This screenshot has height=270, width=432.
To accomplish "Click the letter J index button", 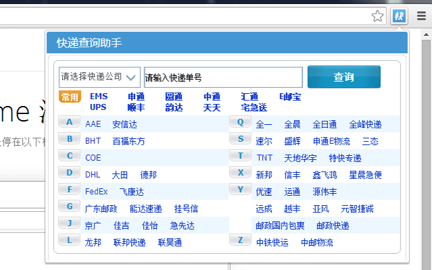I will [x=70, y=223].
